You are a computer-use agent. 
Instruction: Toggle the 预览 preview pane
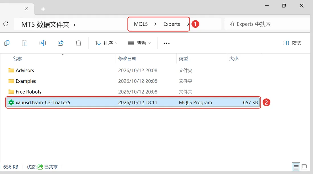(x=292, y=43)
